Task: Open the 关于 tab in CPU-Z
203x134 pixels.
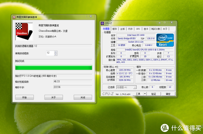Action: pyautogui.click(x=165, y=29)
